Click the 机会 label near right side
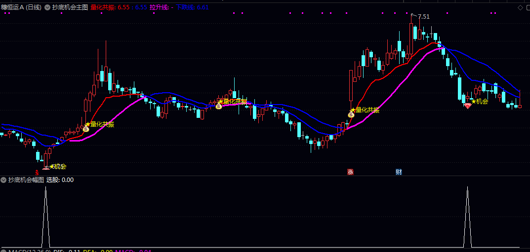The width and height of the screenshot is (530, 252). coord(482,101)
